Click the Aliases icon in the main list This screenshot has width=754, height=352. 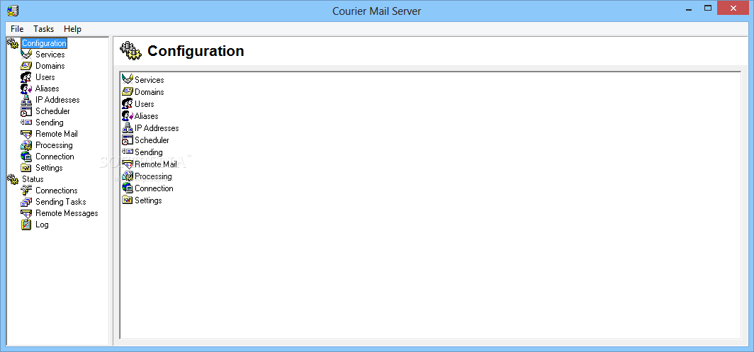coord(128,115)
